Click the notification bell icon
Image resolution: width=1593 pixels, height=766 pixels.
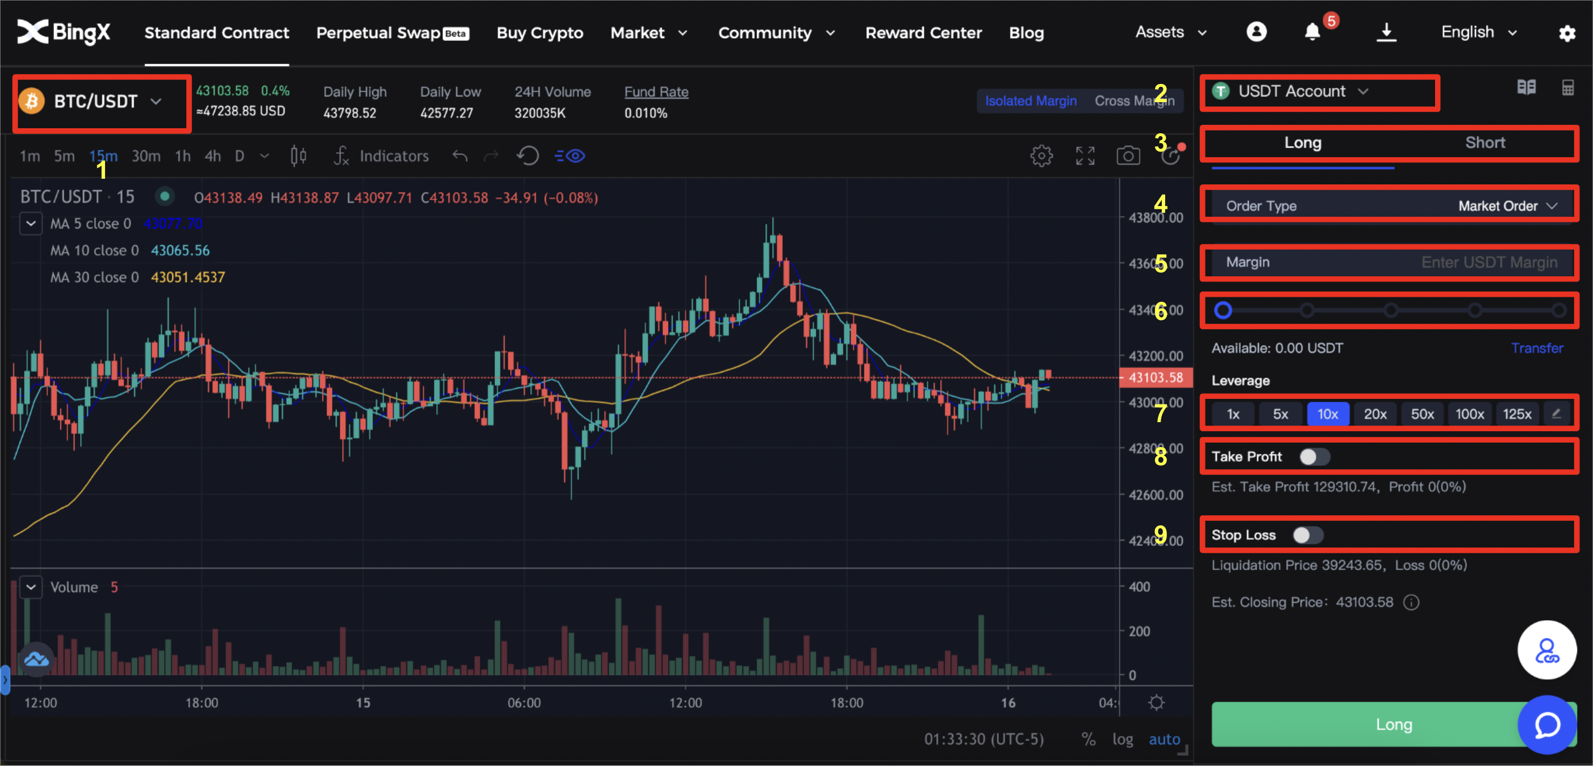click(1312, 32)
